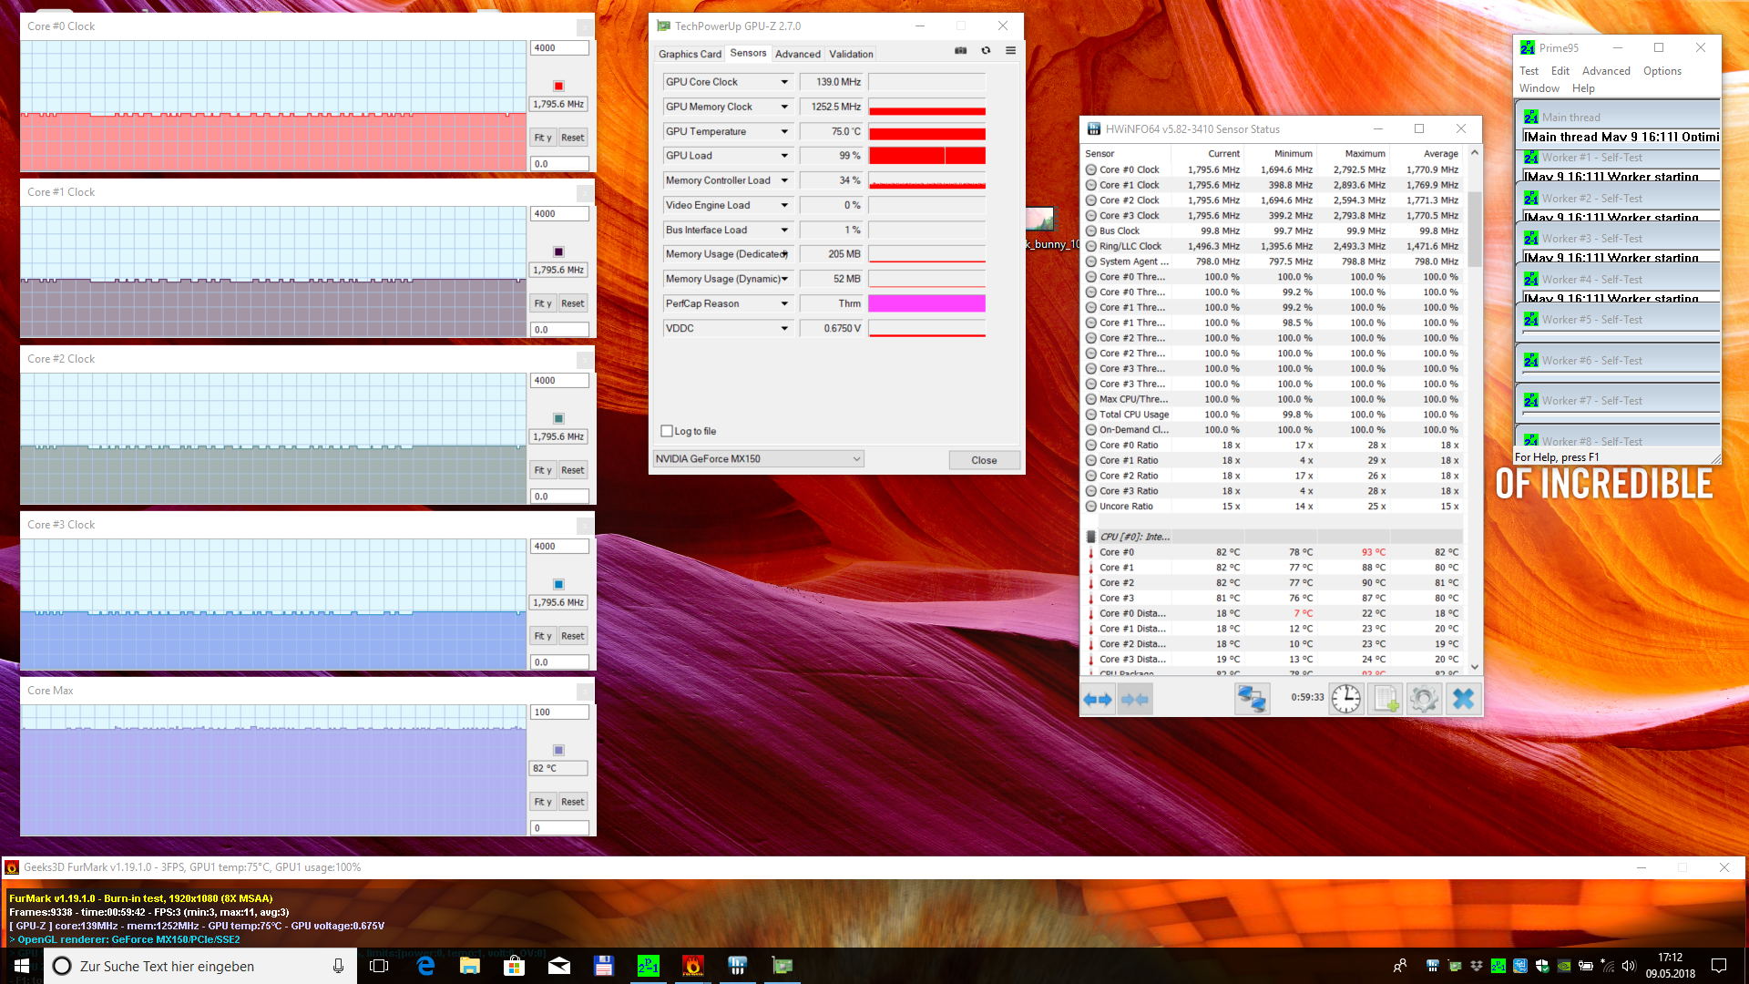Open Prime95 from the taskbar

coord(649,966)
